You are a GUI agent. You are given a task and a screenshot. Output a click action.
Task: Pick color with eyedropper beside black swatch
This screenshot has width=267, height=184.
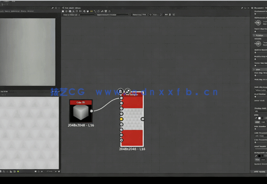pos(256,156)
